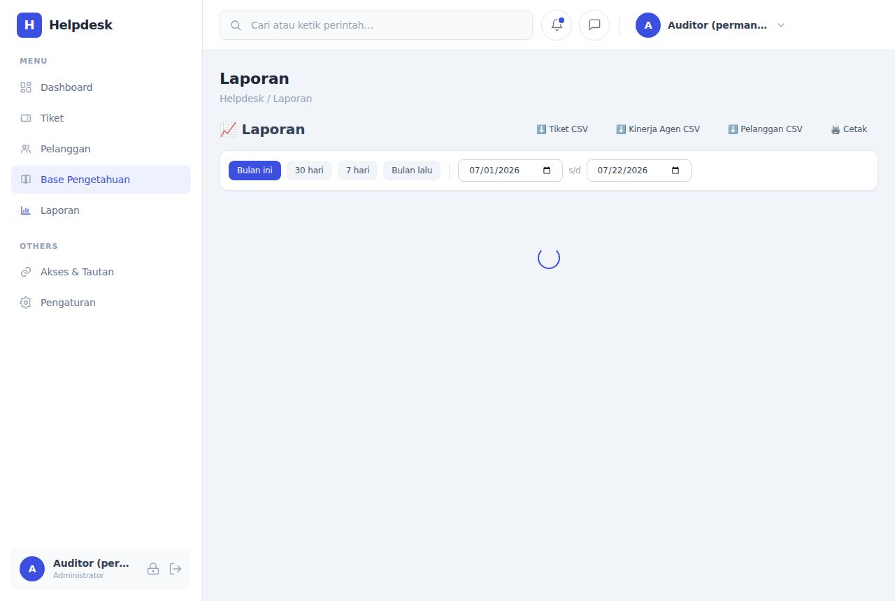
Task: Open calendar picker for end date
Action: (675, 171)
